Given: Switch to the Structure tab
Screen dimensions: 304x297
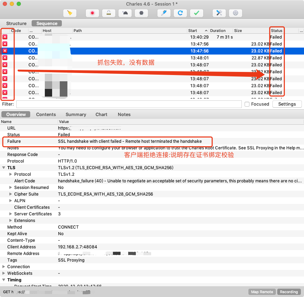Looking at the screenshot, I should [x=16, y=23].
